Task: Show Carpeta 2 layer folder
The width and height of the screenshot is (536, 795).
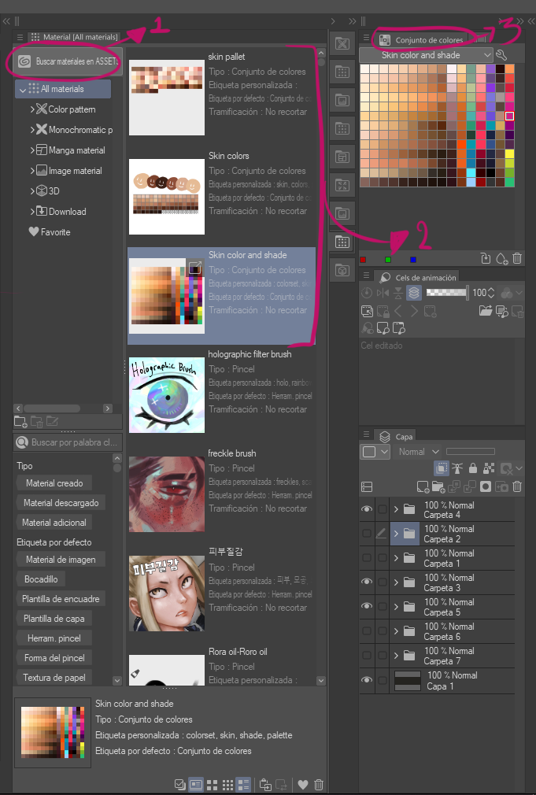Action: 367,534
